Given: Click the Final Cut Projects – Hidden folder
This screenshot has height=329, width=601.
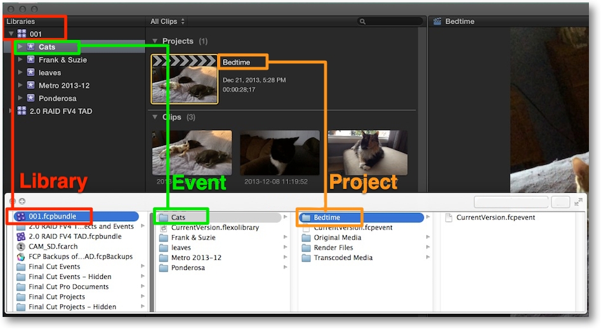Looking at the screenshot, I should tap(72, 307).
